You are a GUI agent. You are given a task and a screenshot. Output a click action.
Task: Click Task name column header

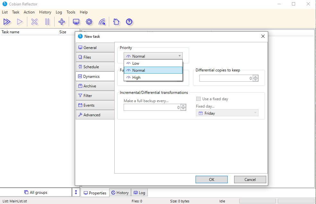coord(30,32)
